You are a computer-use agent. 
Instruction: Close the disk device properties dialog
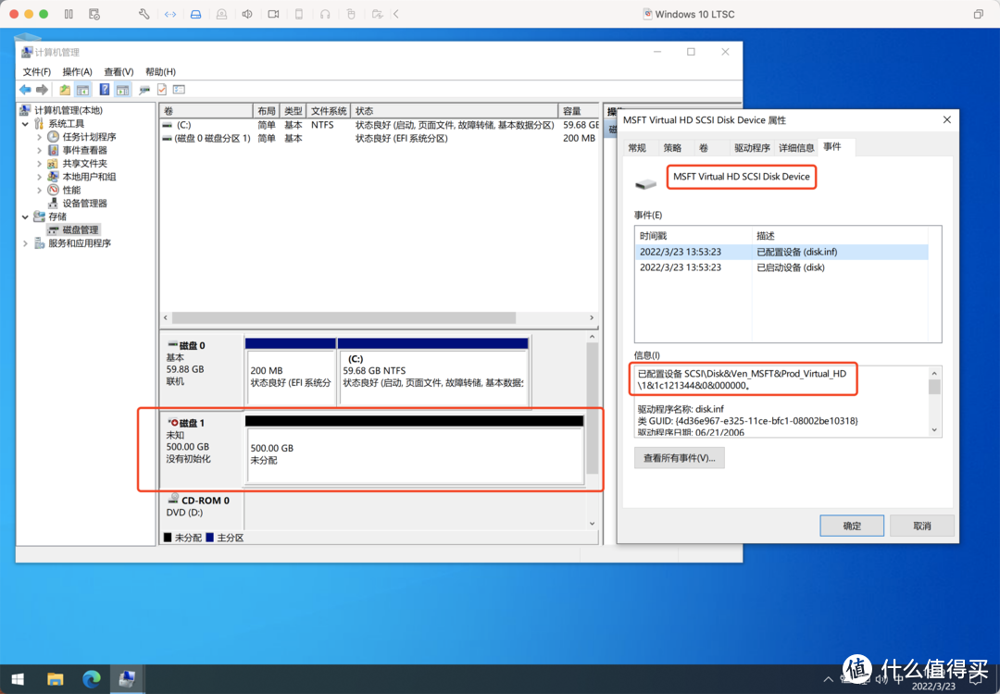point(946,119)
